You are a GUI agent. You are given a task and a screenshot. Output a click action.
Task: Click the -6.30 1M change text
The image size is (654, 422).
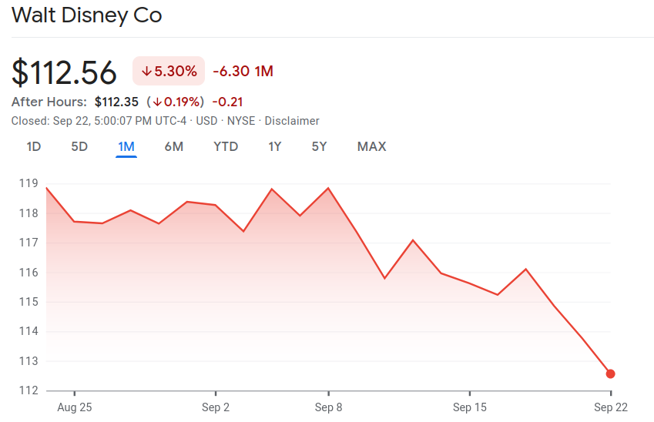coord(243,72)
